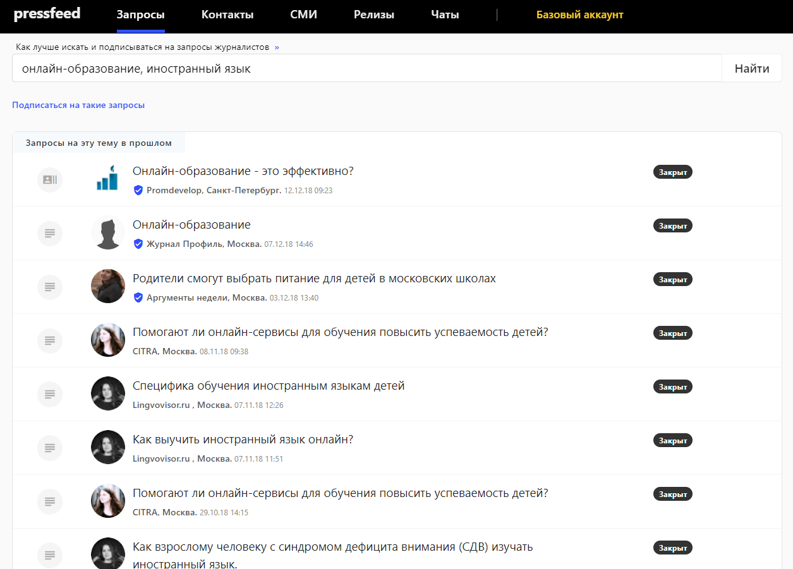Click 'Подписаться на такие запросы' link
Screen dimensions: 793x569
pos(78,105)
